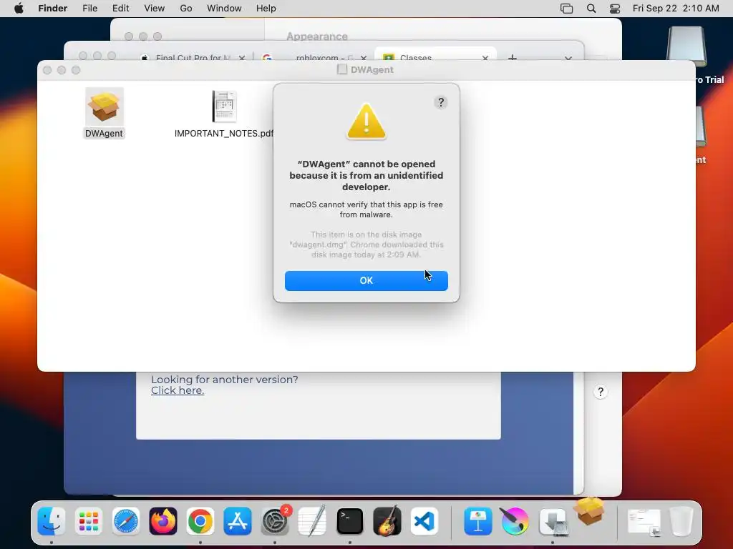Image resolution: width=733 pixels, height=549 pixels.
Task: Open the View menu
Action: pyautogui.click(x=155, y=9)
